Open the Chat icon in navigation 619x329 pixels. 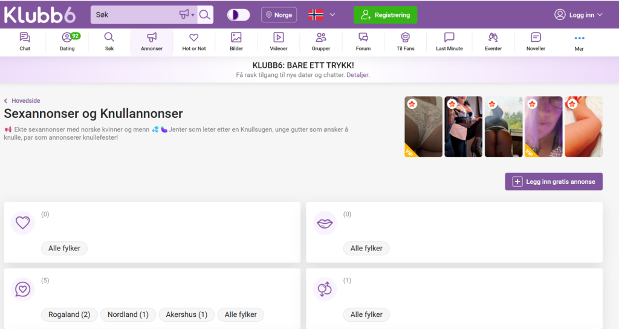[x=25, y=41]
